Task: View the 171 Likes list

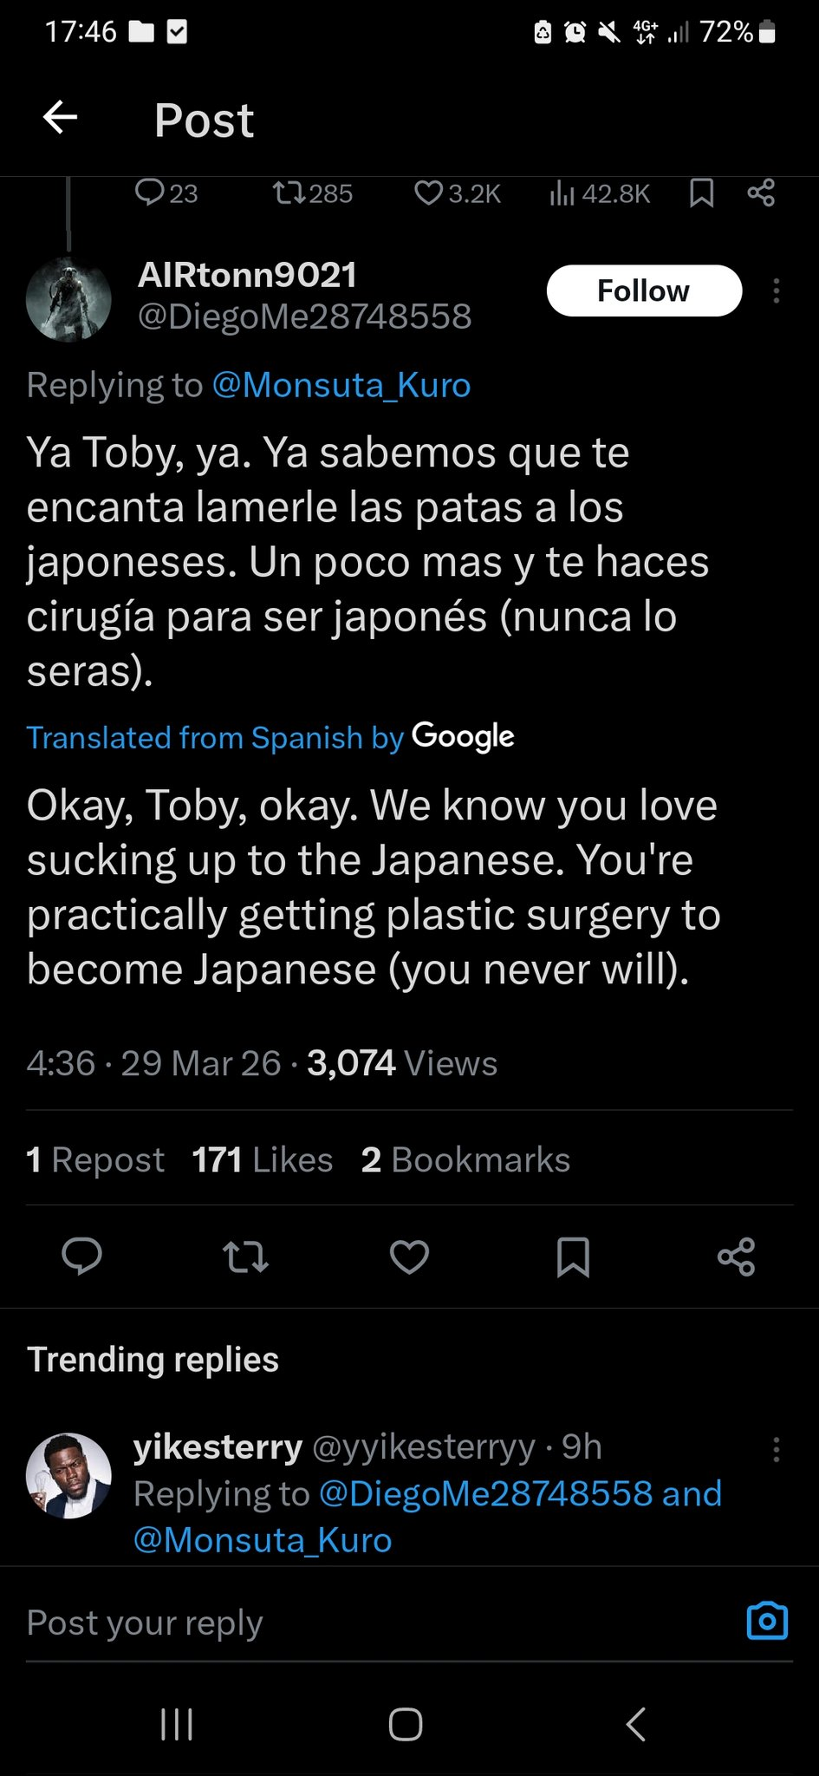Action: pyautogui.click(x=262, y=1159)
